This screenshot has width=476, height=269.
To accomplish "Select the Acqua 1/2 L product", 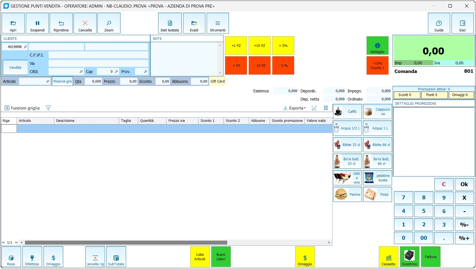I will tap(347, 128).
